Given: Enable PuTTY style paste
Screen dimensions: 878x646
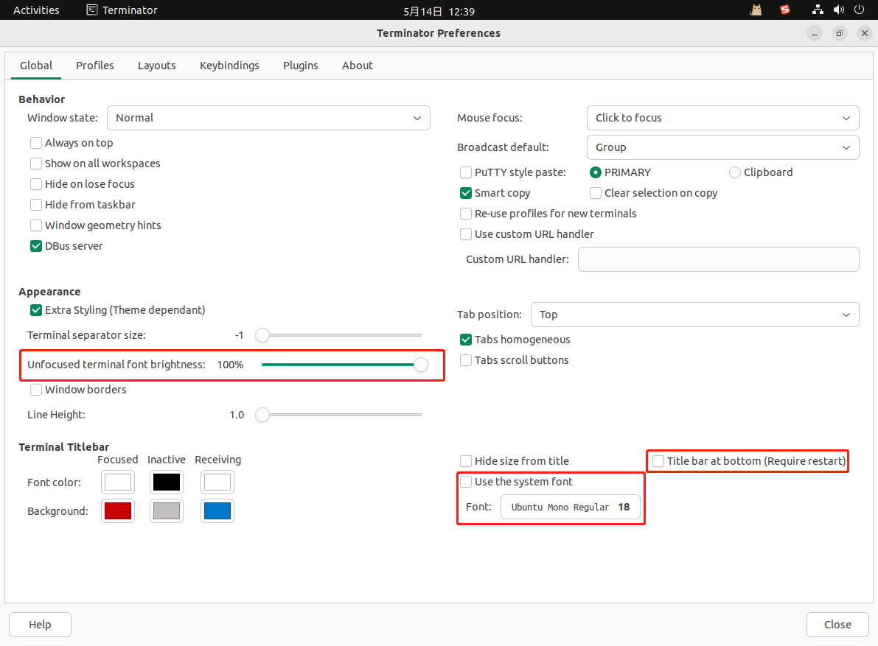Looking at the screenshot, I should (466, 172).
